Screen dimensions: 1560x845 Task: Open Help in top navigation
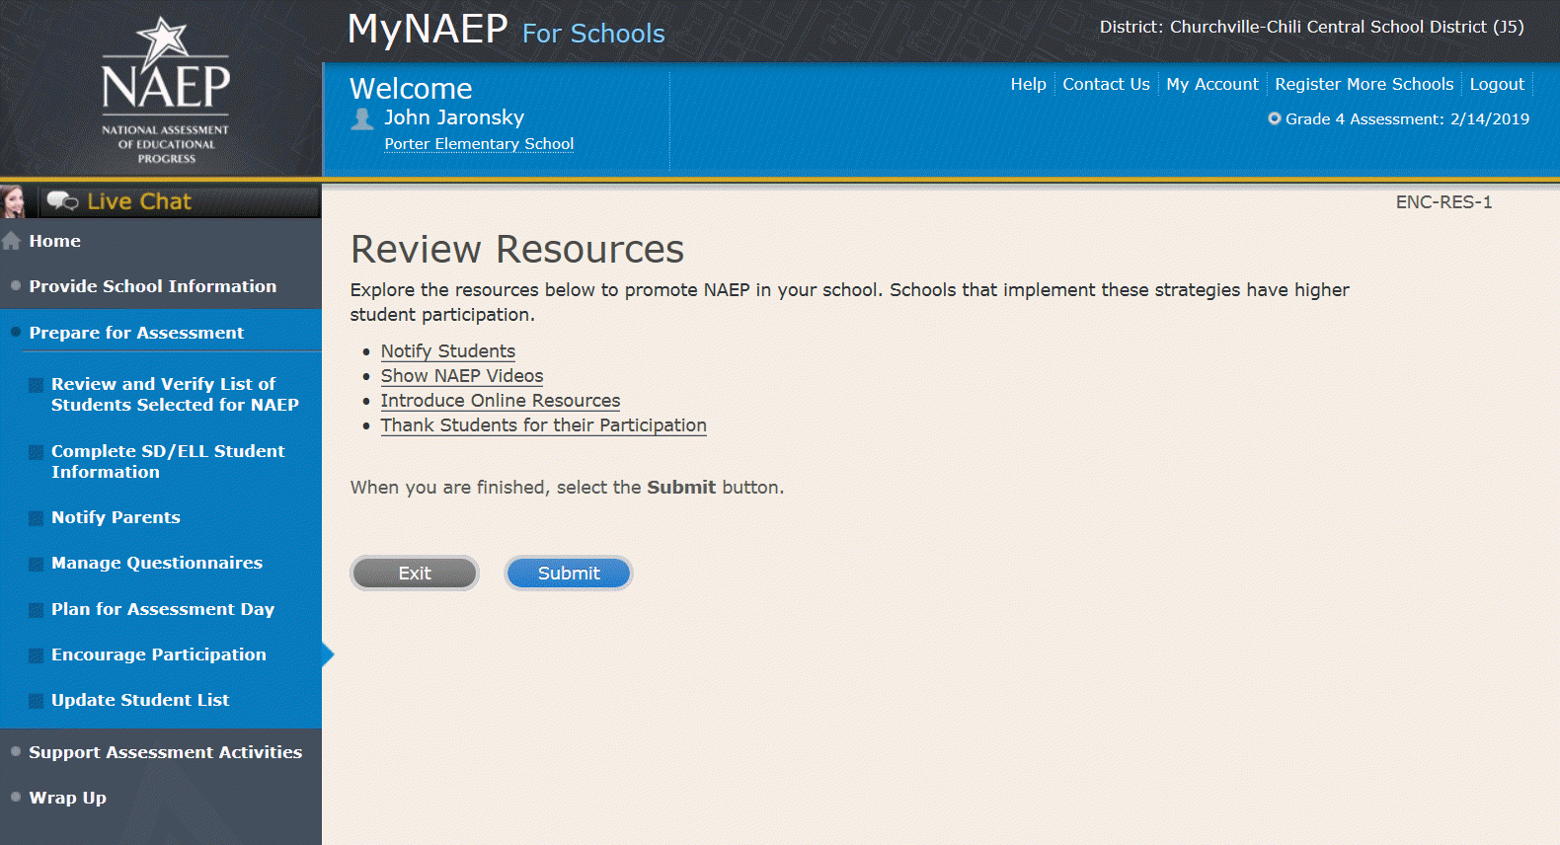[x=1028, y=85]
